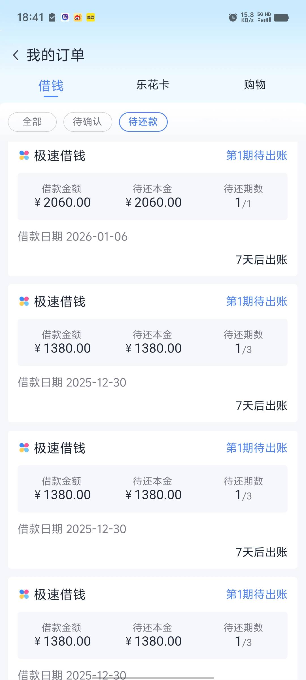Switch to the 购物 tab

[255, 85]
